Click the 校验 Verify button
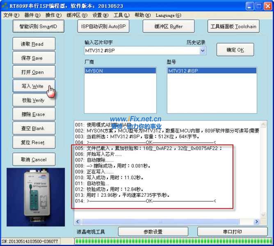The width and height of the screenshot is (274, 246). (x=32, y=100)
